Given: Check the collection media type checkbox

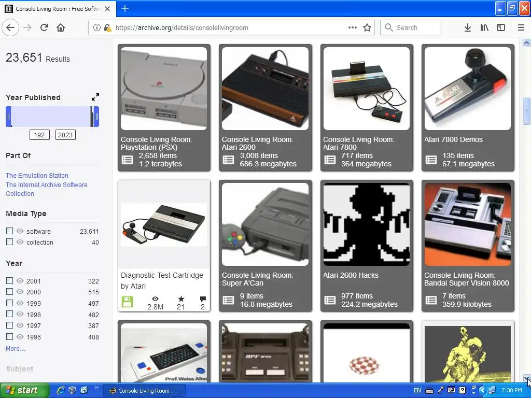Looking at the screenshot, I should (x=9, y=241).
